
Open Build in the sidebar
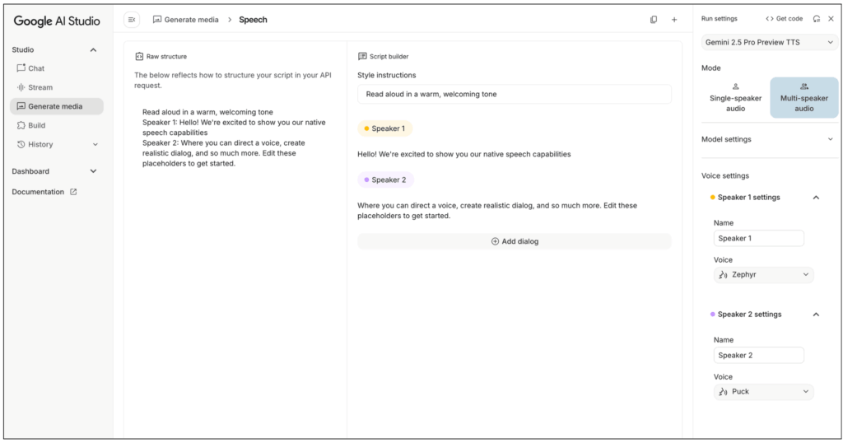pyautogui.click(x=36, y=125)
